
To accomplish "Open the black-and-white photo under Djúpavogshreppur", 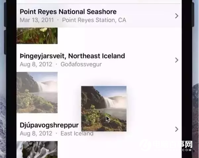I will tap(37, 149).
